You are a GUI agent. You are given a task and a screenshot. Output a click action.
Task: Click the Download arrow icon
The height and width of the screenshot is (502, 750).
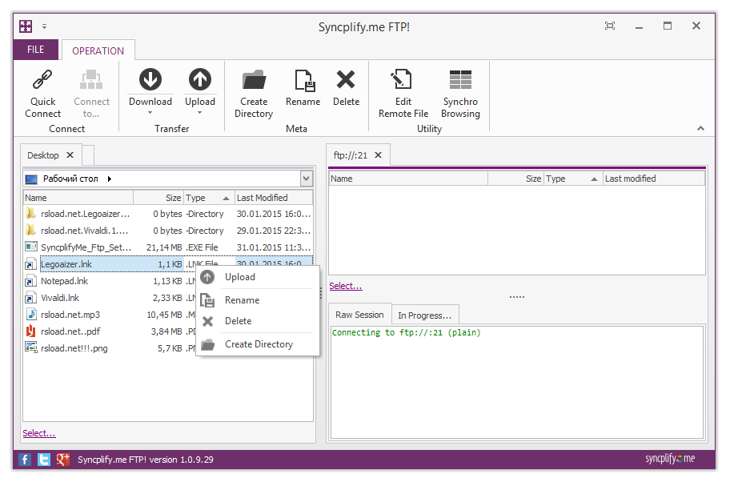(x=150, y=79)
